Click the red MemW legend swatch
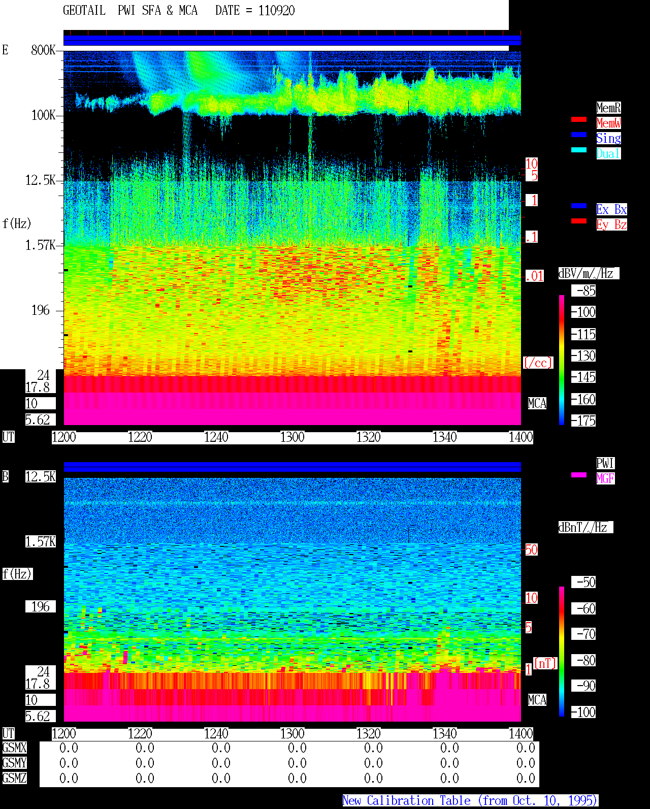The height and width of the screenshot is (809, 650). (x=579, y=119)
